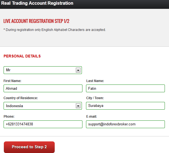Screen dimensions: 169x153
Task: Open the Country of Residence dropdown
Action: 43,106
